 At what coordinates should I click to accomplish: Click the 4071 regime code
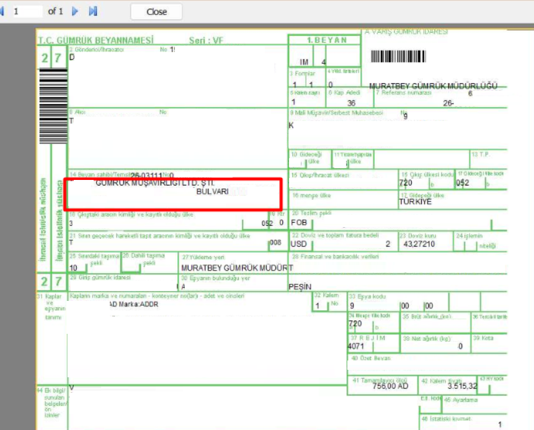coord(356,346)
